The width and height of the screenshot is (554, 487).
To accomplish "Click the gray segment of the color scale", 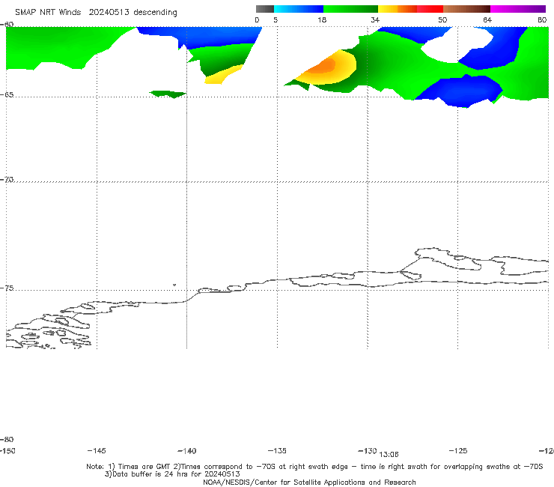I will (x=264, y=9).
